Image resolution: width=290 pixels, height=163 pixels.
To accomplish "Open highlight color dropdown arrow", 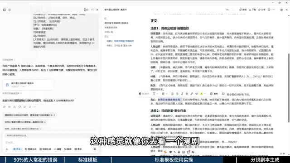I will tap(205, 94).
